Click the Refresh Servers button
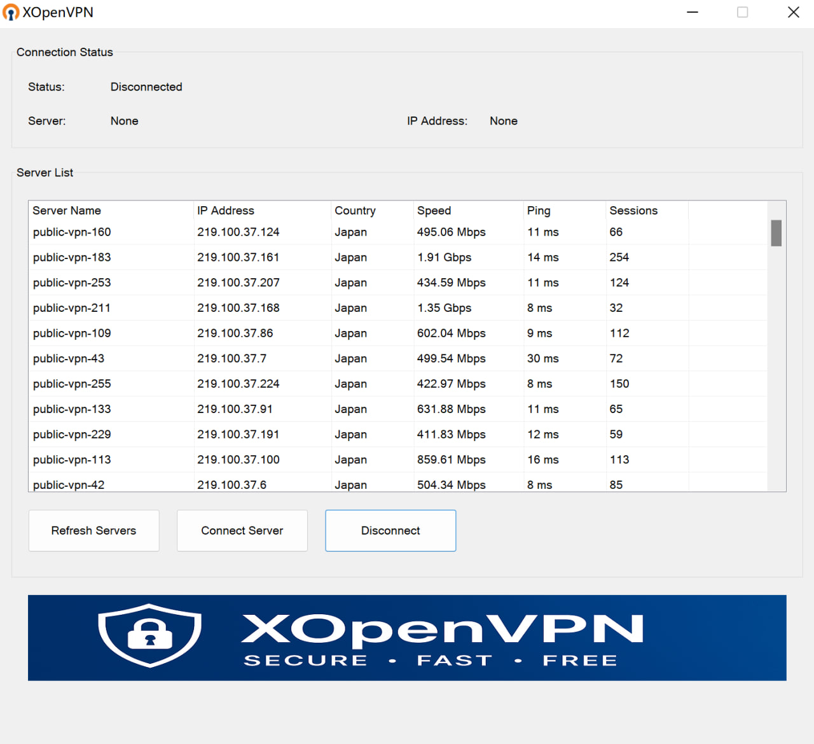Viewport: 814px width, 744px height. (93, 530)
